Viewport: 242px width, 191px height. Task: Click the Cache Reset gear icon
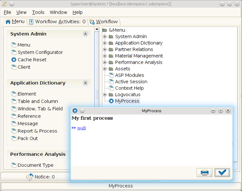click(14, 59)
